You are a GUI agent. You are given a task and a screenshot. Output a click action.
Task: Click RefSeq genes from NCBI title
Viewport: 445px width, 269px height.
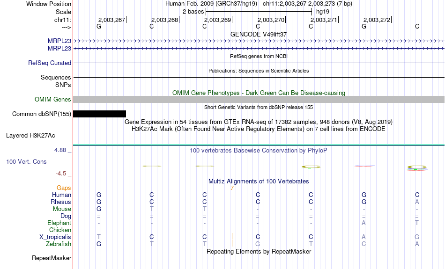click(x=259, y=56)
